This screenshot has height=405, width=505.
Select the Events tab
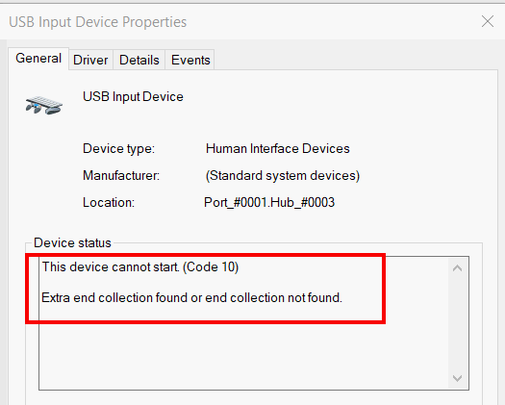(190, 60)
